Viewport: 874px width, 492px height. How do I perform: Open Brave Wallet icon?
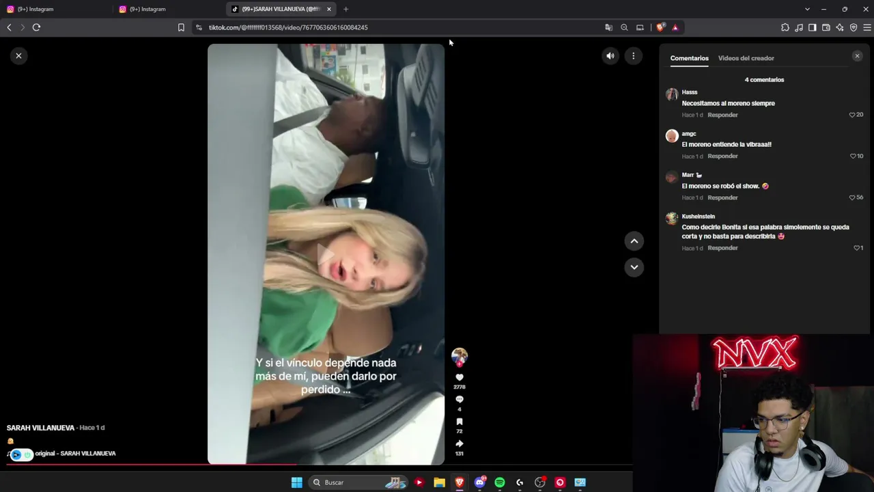pyautogui.click(x=826, y=27)
